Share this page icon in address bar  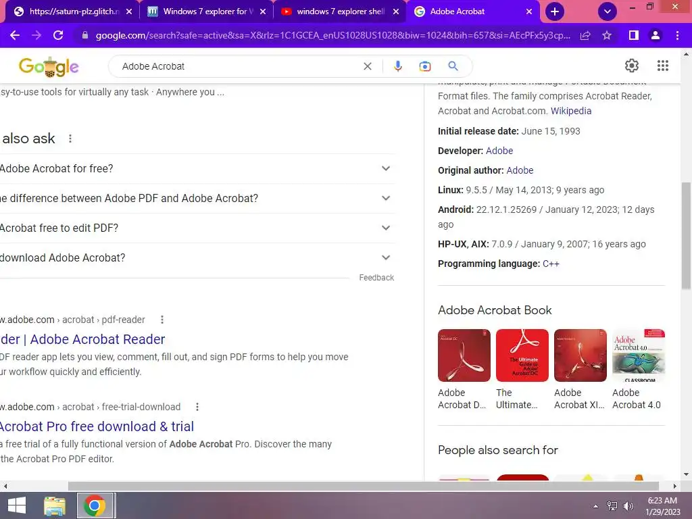pos(585,35)
